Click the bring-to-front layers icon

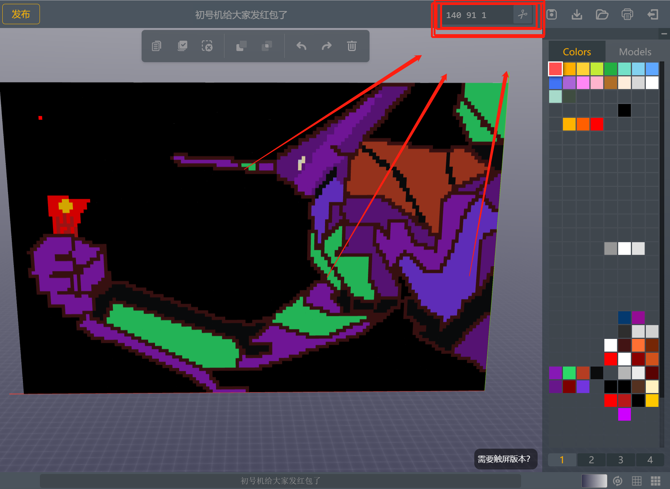click(x=241, y=46)
